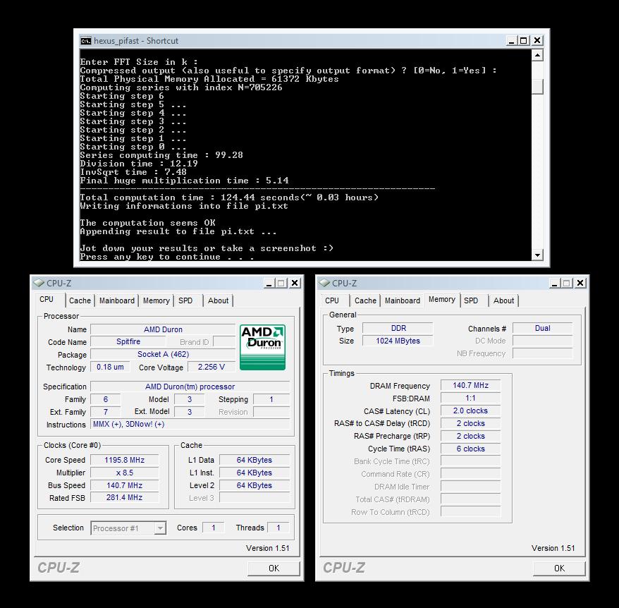Switch to Cache tab in left CPU-Z window
Screen dimensions: 619x608
(x=80, y=300)
